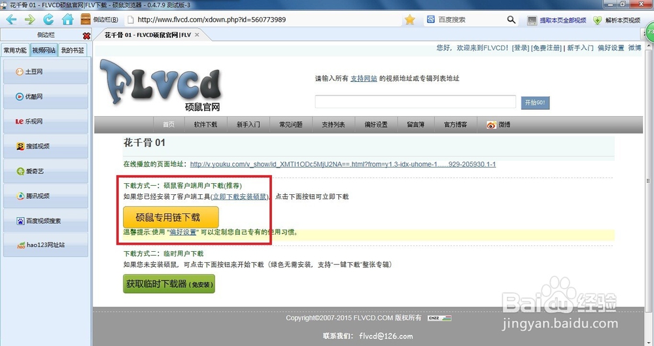The height and width of the screenshot is (346, 654).
Task: Switch to the 常用功能 sidebar tab
Action: pos(15,50)
